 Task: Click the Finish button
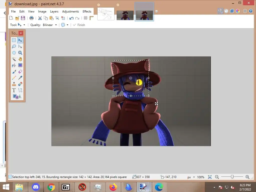(x=79, y=25)
